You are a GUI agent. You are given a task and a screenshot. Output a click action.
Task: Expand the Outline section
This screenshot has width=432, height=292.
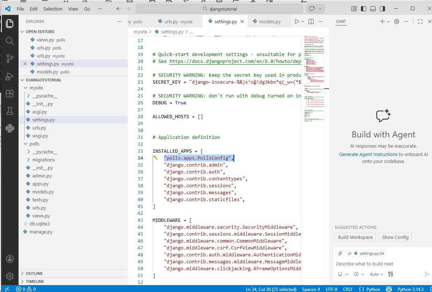pyautogui.click(x=23, y=273)
